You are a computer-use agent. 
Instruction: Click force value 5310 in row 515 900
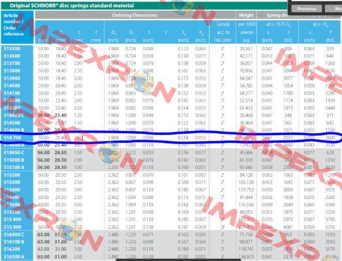pos(330,227)
